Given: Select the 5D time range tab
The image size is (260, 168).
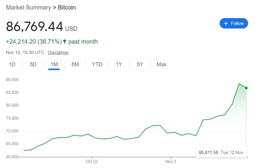Looking at the screenshot, I should [33, 64].
